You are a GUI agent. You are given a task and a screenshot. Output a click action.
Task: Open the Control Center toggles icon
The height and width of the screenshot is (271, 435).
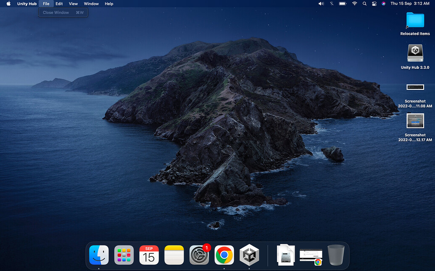click(374, 4)
